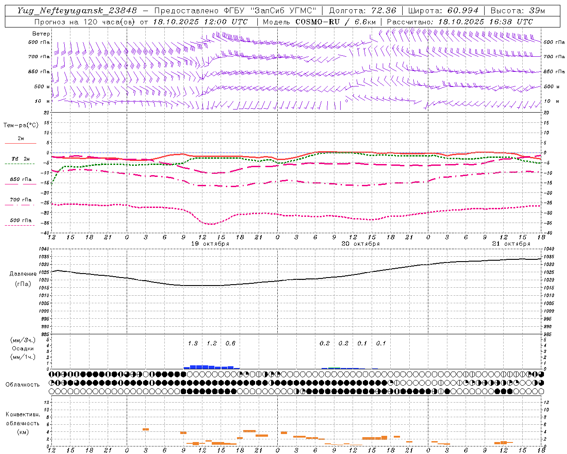Click the Осадки panel label

(23, 348)
